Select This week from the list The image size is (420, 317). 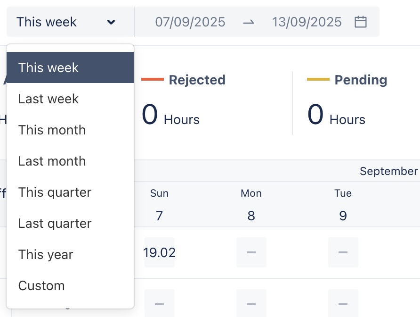70,67
